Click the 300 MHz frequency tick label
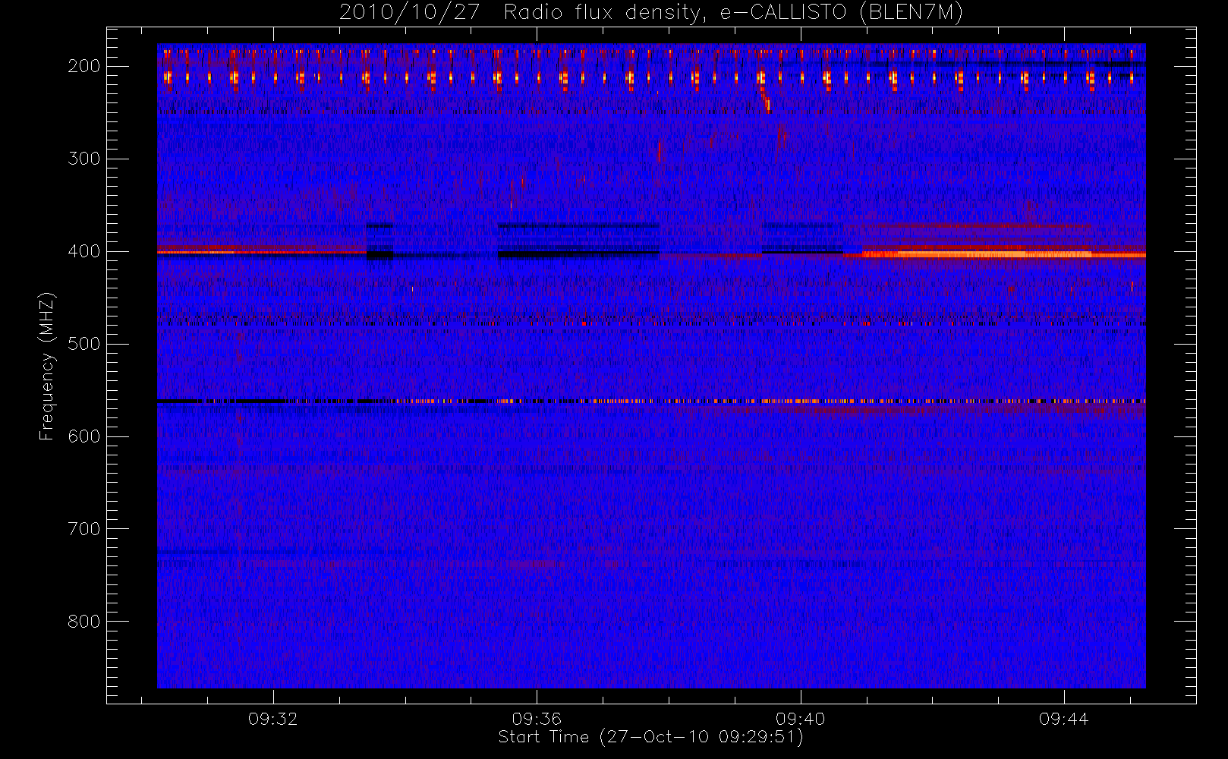Screen dimensions: 1228x759 pos(84,159)
